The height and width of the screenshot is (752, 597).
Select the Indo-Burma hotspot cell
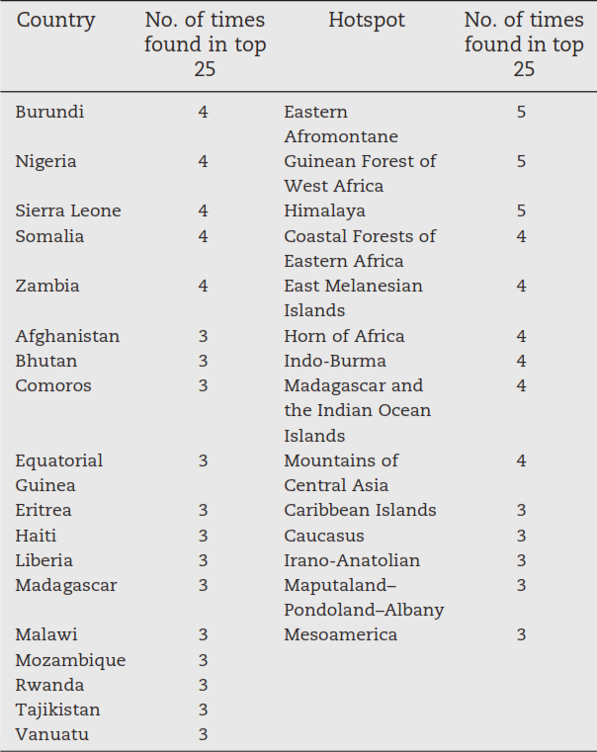point(335,361)
